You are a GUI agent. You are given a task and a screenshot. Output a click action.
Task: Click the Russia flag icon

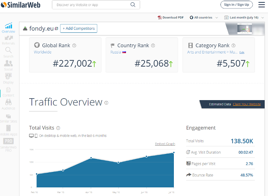[x=124, y=52]
